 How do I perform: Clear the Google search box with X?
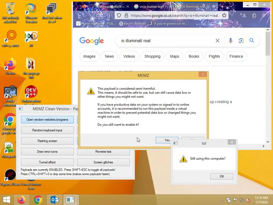tap(218, 41)
